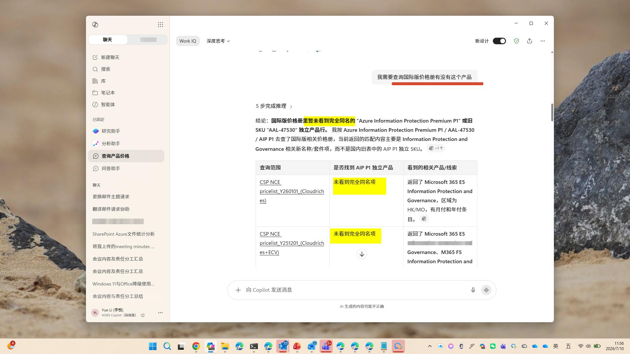Click the green shield protection icon

click(516, 41)
